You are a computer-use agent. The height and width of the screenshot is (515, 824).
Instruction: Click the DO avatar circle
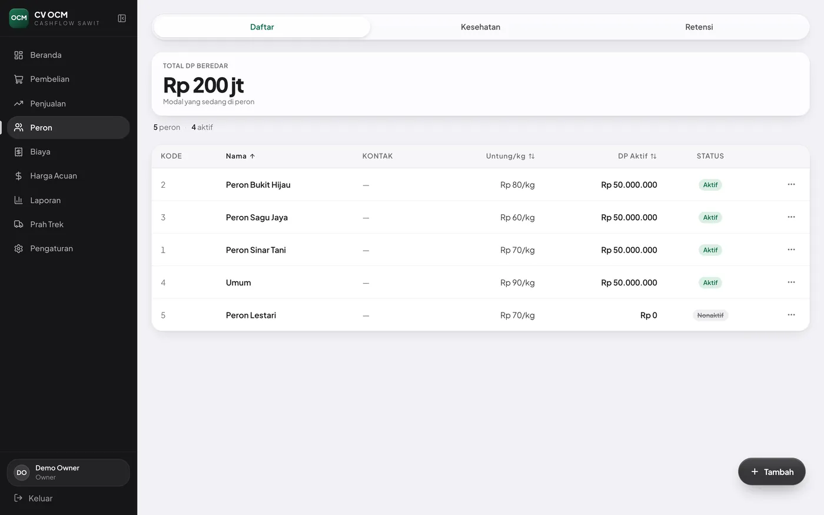click(22, 473)
